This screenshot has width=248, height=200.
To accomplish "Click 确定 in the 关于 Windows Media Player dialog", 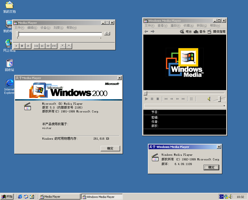I will [x=211, y=167].
